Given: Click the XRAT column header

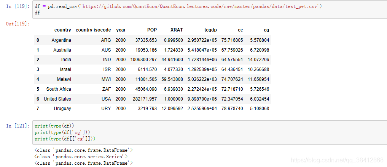Looking at the screenshot, I should 177,30.
